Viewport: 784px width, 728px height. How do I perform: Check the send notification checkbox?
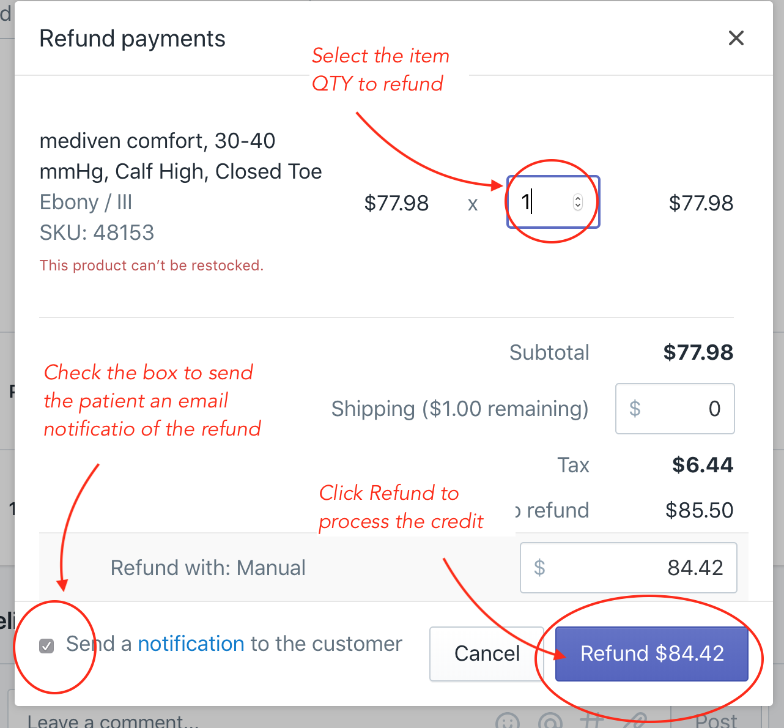(46, 645)
